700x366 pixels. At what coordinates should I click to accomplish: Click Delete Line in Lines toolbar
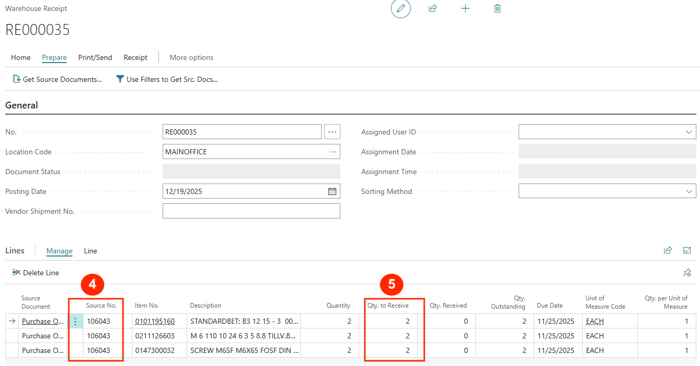(x=35, y=273)
